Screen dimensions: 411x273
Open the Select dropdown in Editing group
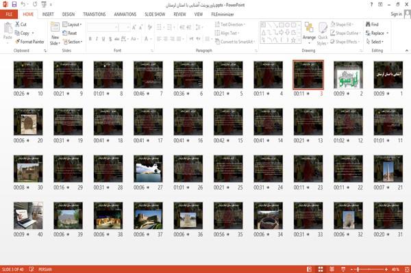pos(375,42)
